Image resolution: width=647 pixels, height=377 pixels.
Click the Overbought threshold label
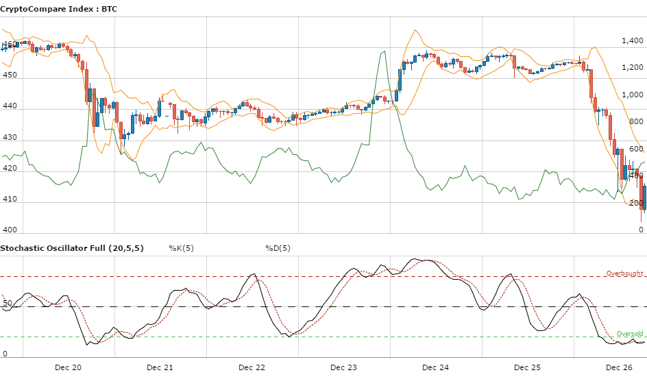(624, 273)
